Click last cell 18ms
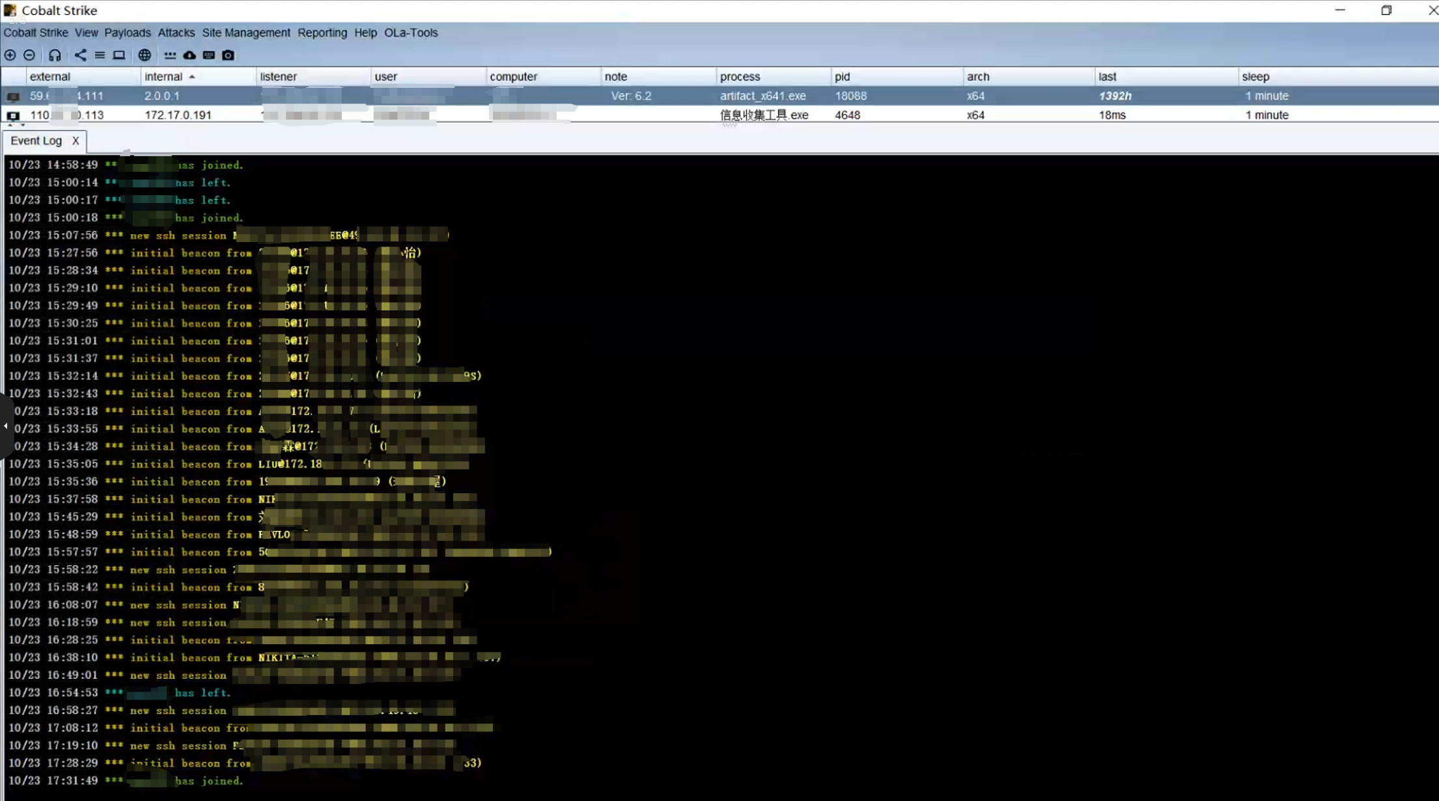Image resolution: width=1439 pixels, height=801 pixels. coord(1112,115)
